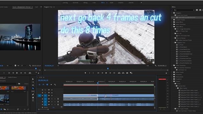This screenshot has height=114, width=203.
Task: Expand Lumetri Presets folder
Action: pos(172,20)
